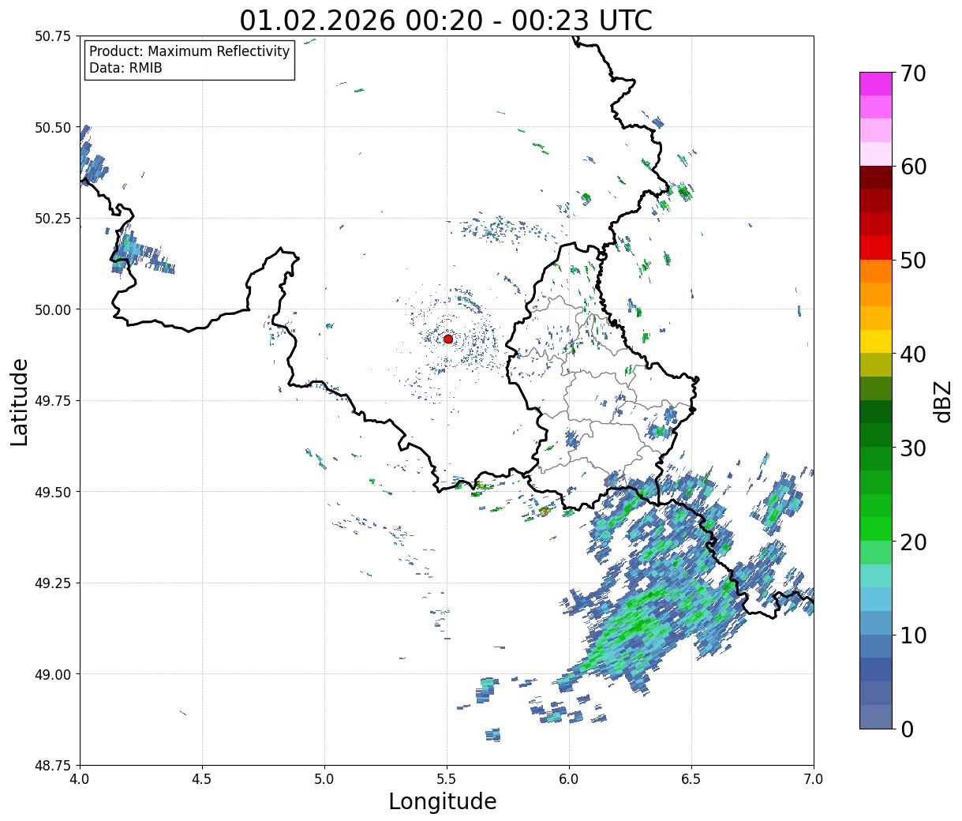
Task: Click the 'Product: Maximum Reflectivity' legend text
Action: pyautogui.click(x=189, y=51)
